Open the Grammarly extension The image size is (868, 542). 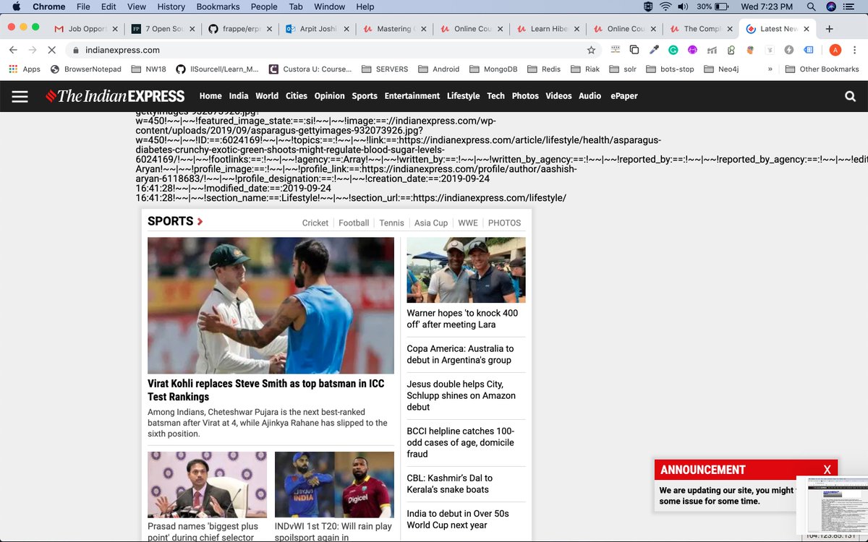[x=673, y=51]
